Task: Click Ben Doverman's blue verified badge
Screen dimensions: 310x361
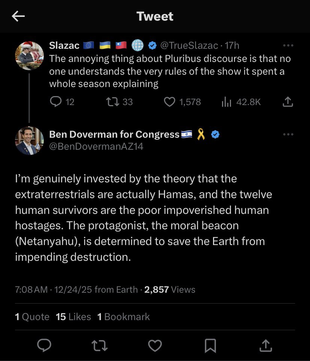Action: tap(215, 134)
